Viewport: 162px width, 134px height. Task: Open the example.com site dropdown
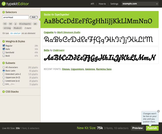click(140, 4)
